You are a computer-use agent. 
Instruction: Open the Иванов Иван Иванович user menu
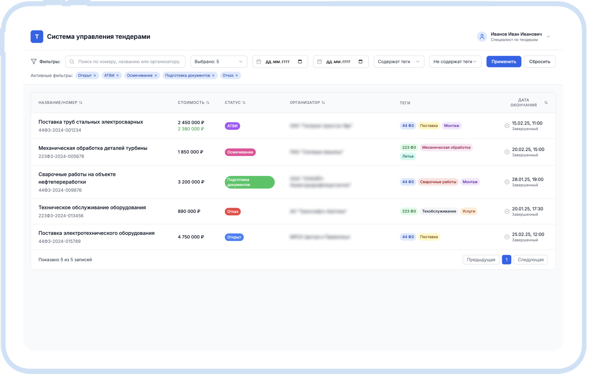(514, 37)
